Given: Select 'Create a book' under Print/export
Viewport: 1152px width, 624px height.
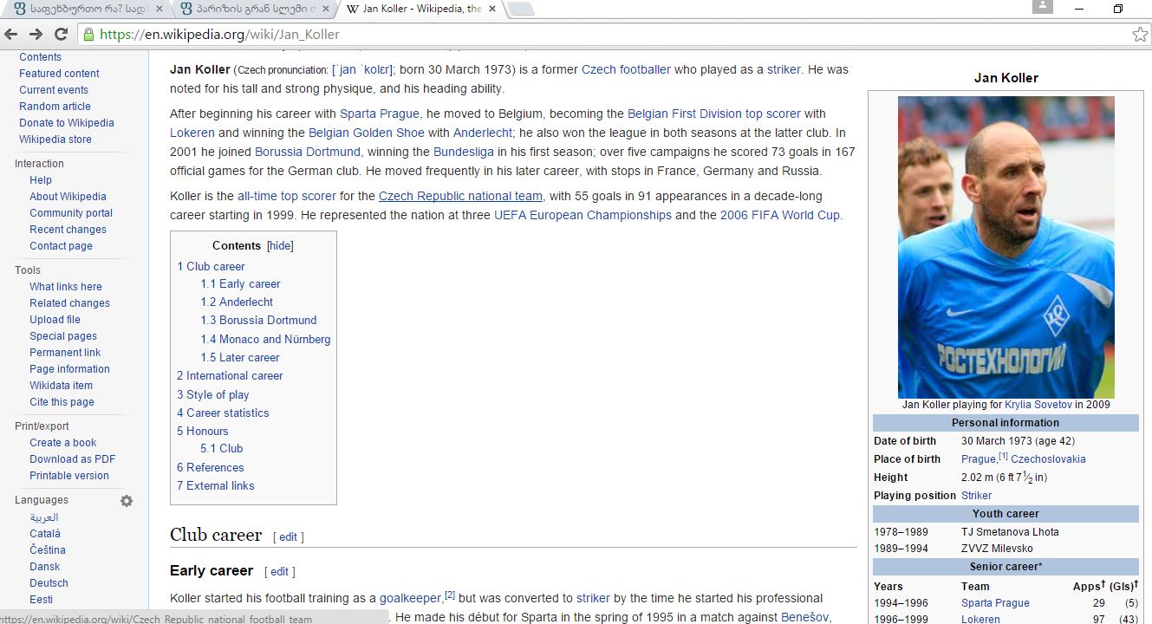Looking at the screenshot, I should pos(63,443).
